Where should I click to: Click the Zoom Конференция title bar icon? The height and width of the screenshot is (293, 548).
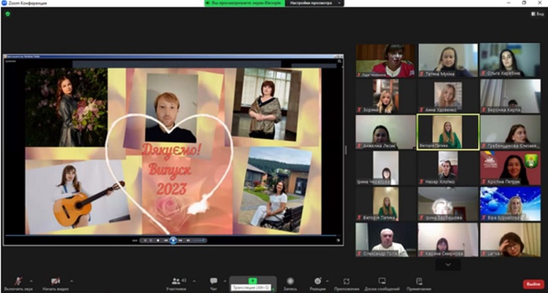[x=4, y=3]
